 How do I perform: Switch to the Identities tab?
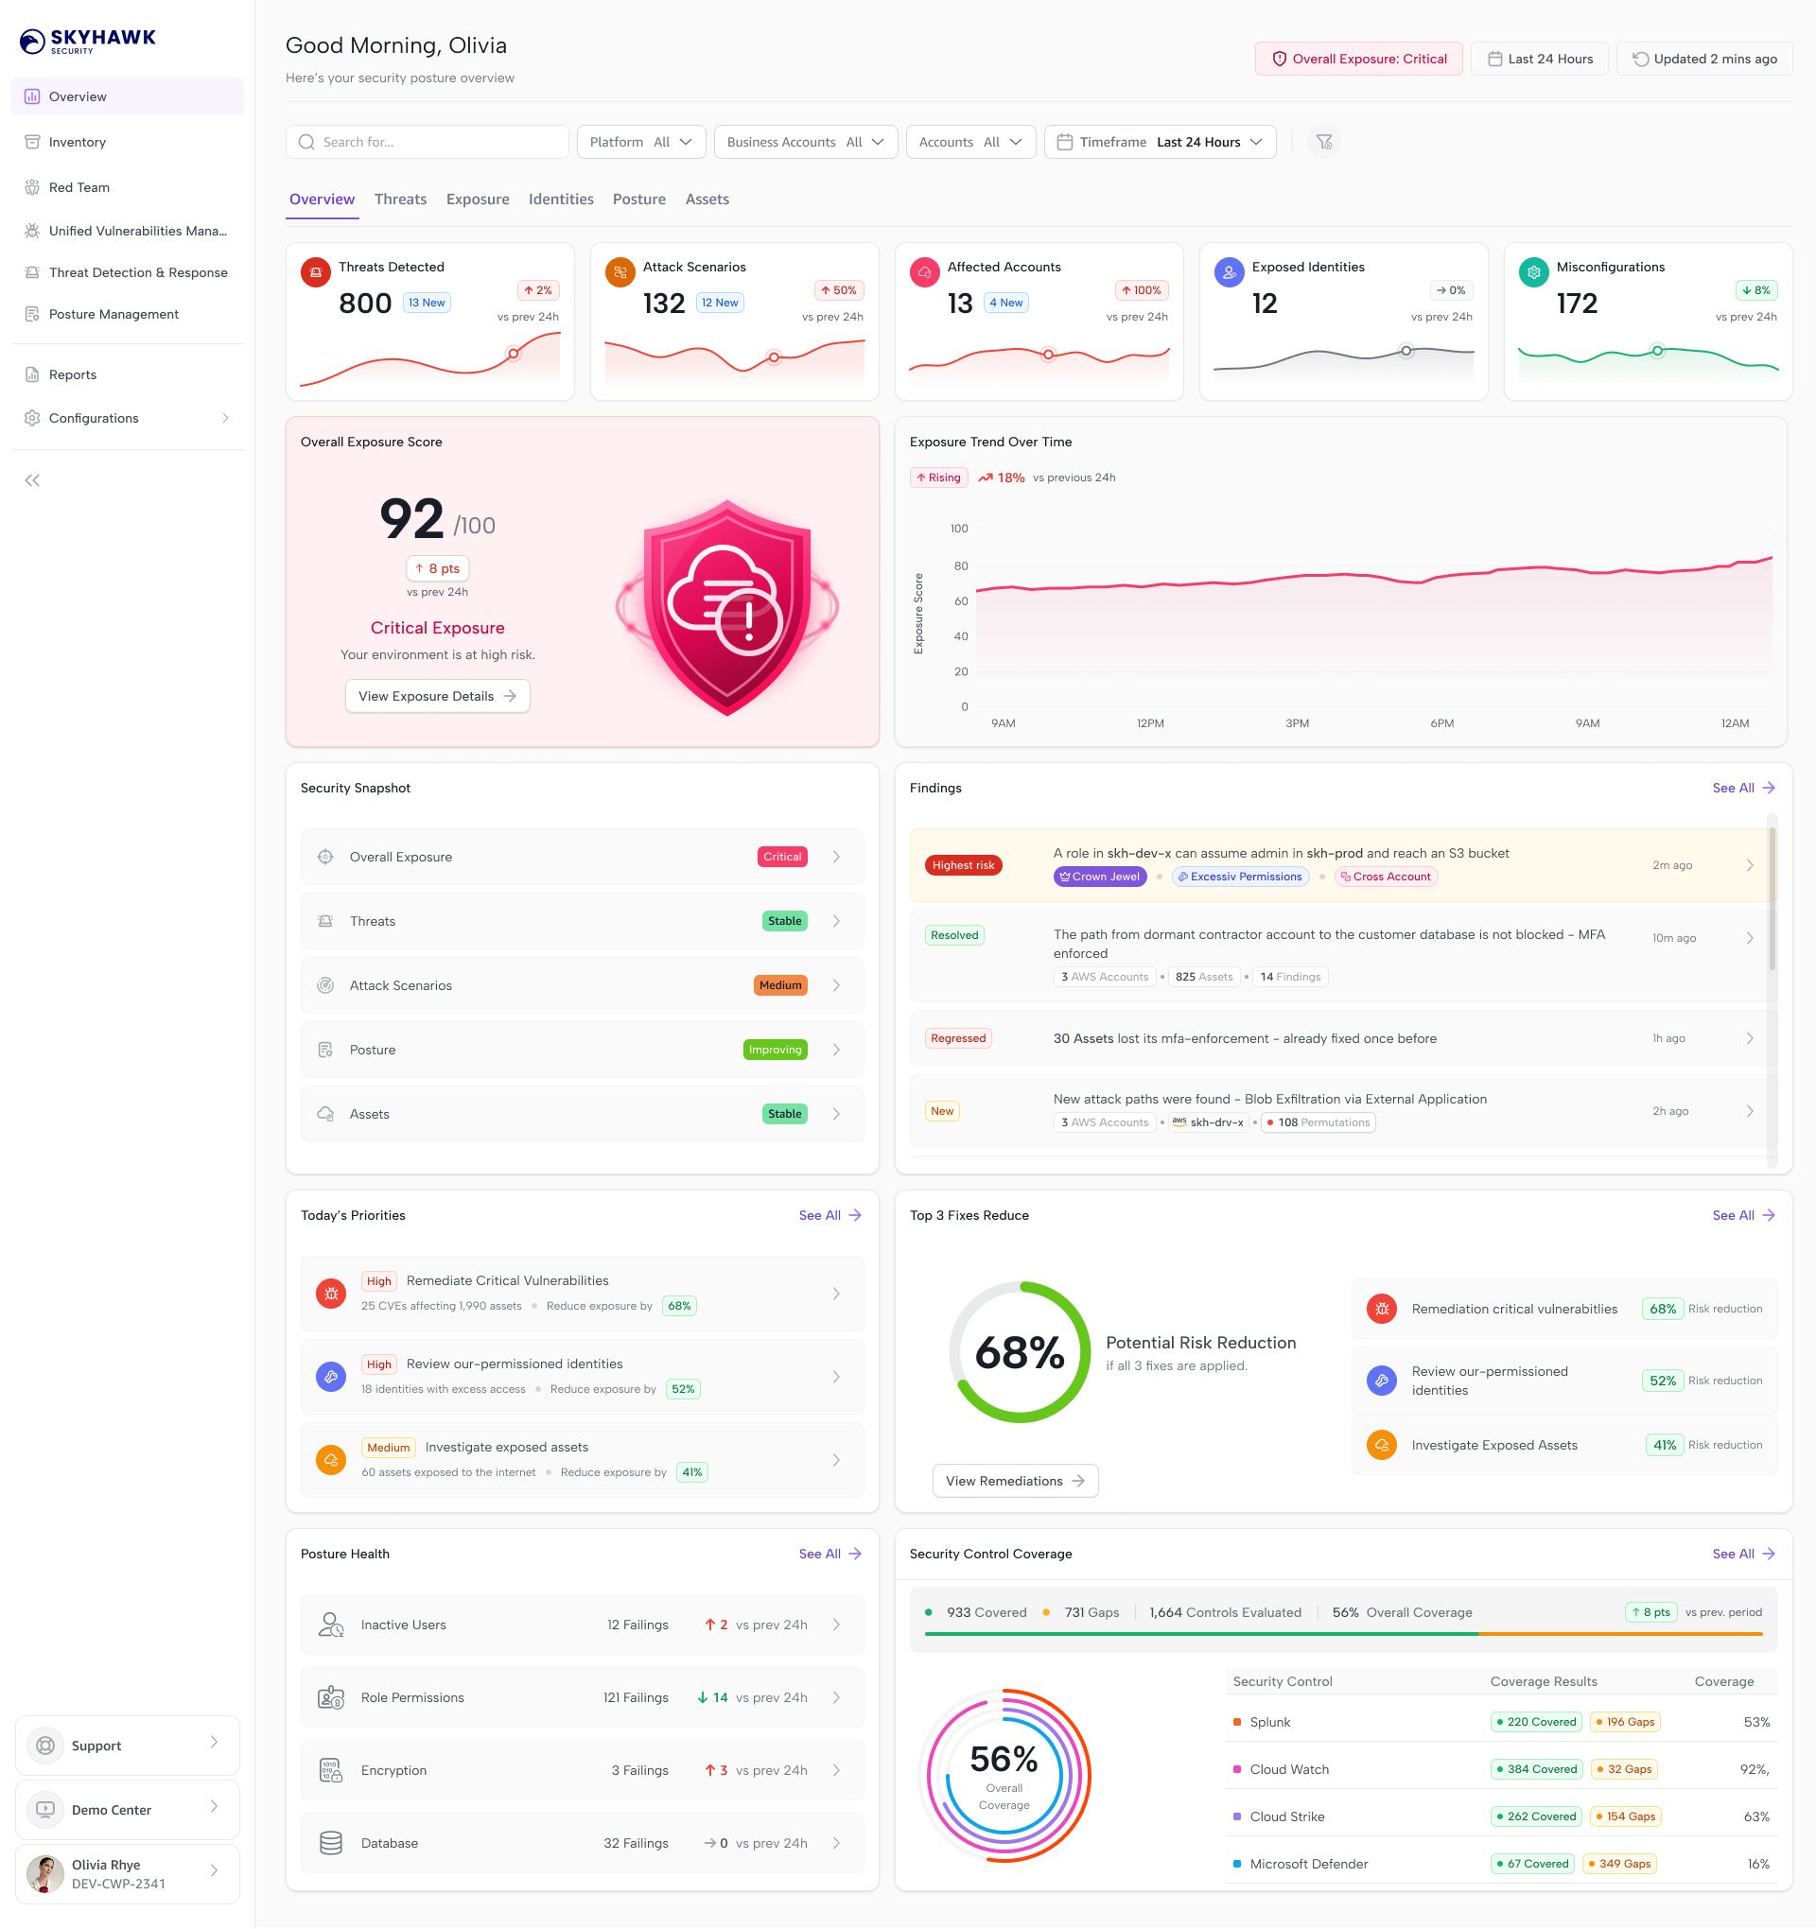[561, 199]
